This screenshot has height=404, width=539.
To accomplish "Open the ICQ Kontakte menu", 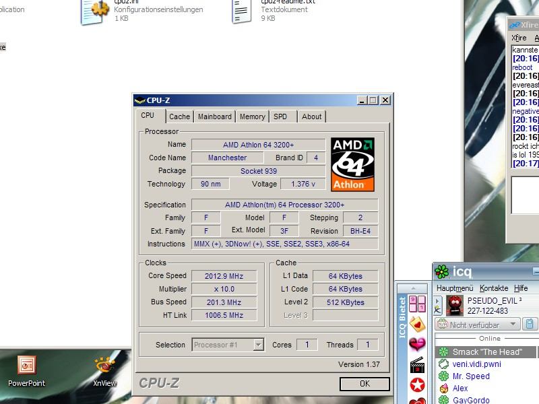I will (494, 288).
